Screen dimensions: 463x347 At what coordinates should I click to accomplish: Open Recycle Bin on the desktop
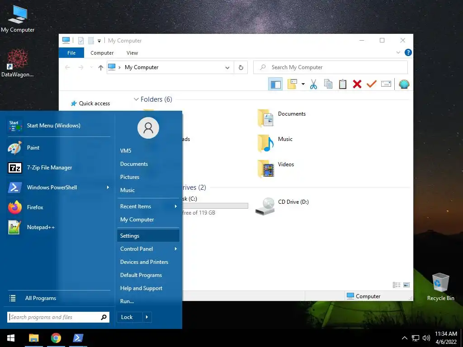[440, 287]
